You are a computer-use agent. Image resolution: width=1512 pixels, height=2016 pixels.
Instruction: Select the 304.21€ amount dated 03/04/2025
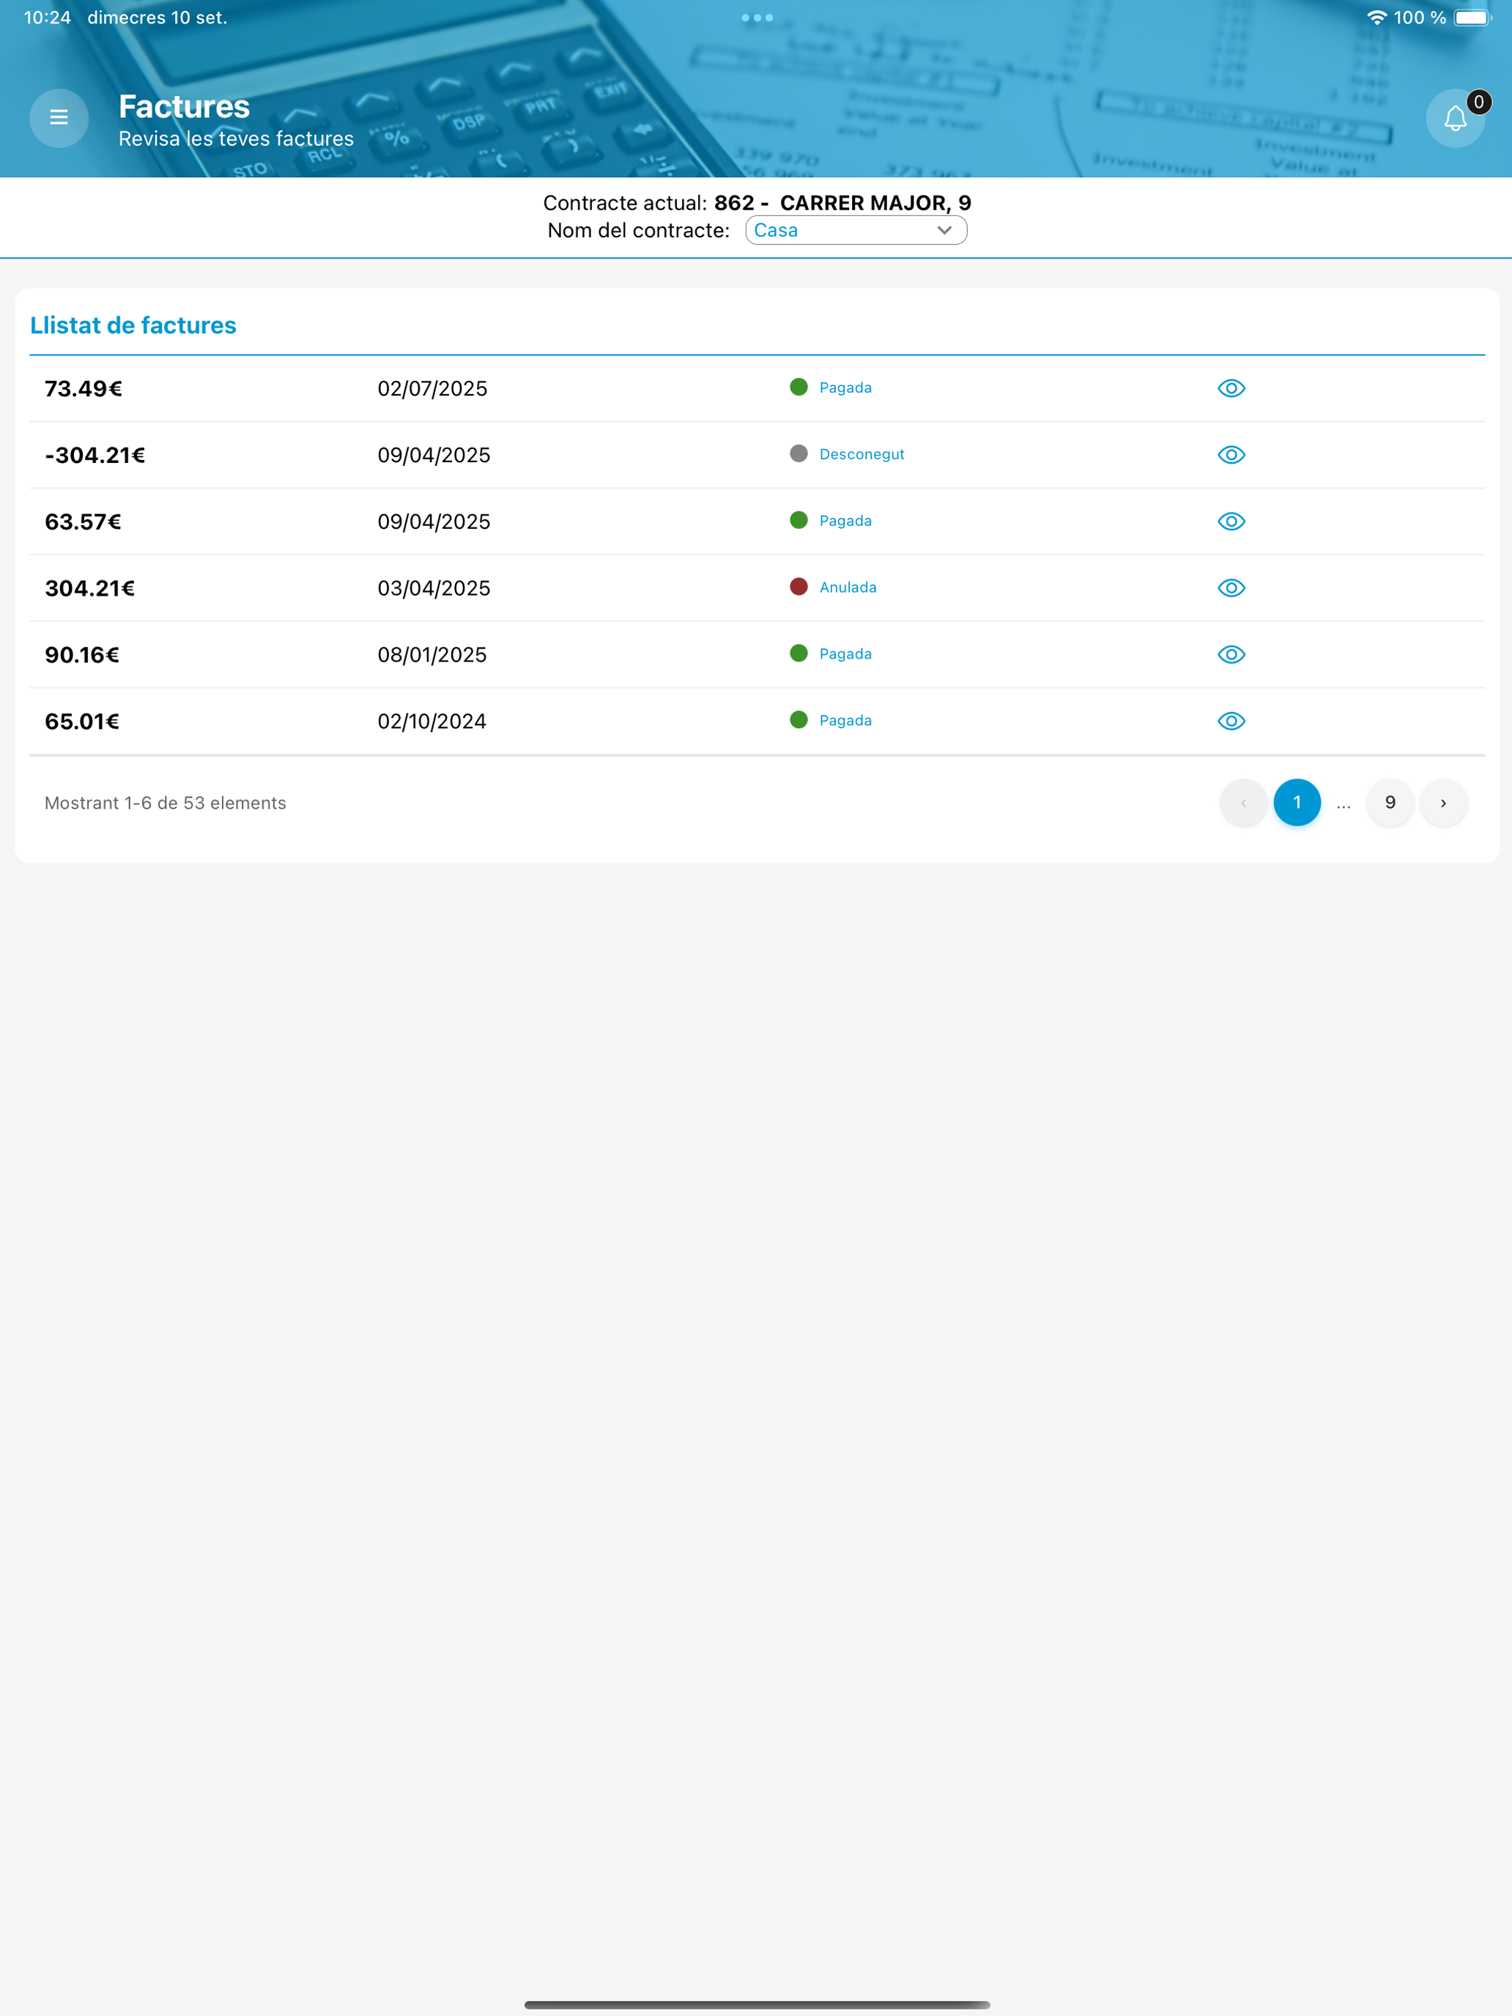(89, 589)
